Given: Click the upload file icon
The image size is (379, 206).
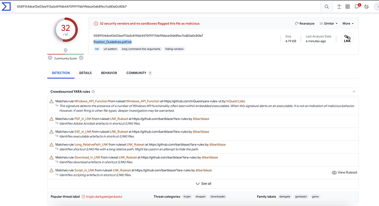Looking at the screenshot, I should pyautogui.click(x=339, y=7).
